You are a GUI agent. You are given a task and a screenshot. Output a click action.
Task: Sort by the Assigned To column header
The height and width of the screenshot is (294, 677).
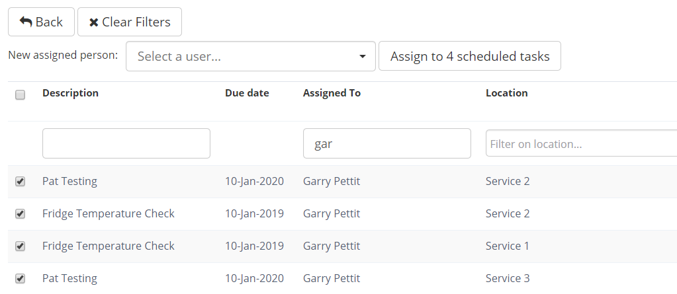pos(332,93)
